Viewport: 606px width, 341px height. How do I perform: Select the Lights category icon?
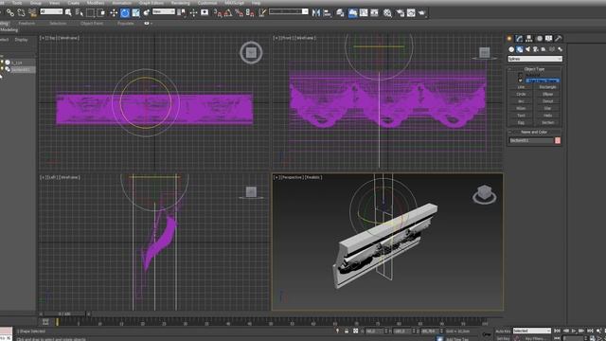(527, 49)
